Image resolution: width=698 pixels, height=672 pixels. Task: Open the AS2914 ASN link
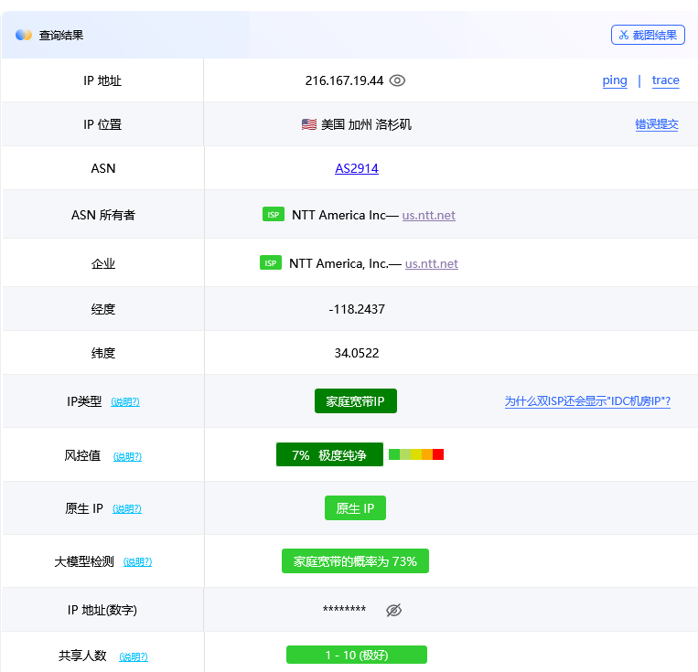(357, 168)
